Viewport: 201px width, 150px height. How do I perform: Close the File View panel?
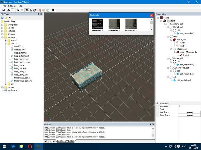point(41,14)
